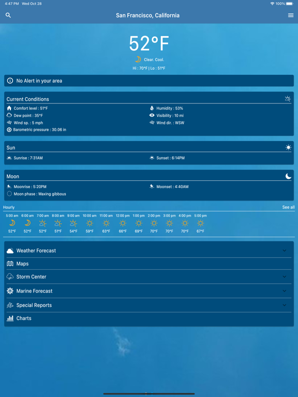Tap the Hourly section label
The width and height of the screenshot is (298, 397).
click(x=9, y=207)
